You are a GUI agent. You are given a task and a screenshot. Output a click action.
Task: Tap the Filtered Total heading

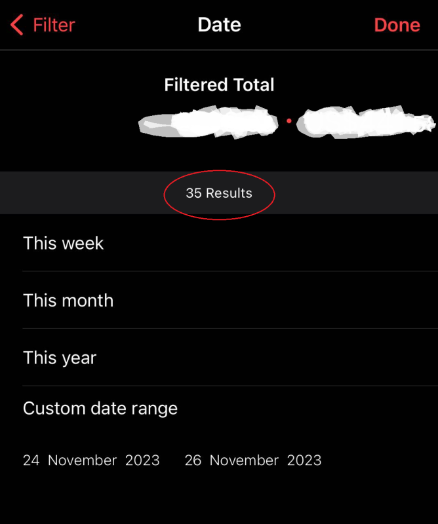(x=219, y=84)
